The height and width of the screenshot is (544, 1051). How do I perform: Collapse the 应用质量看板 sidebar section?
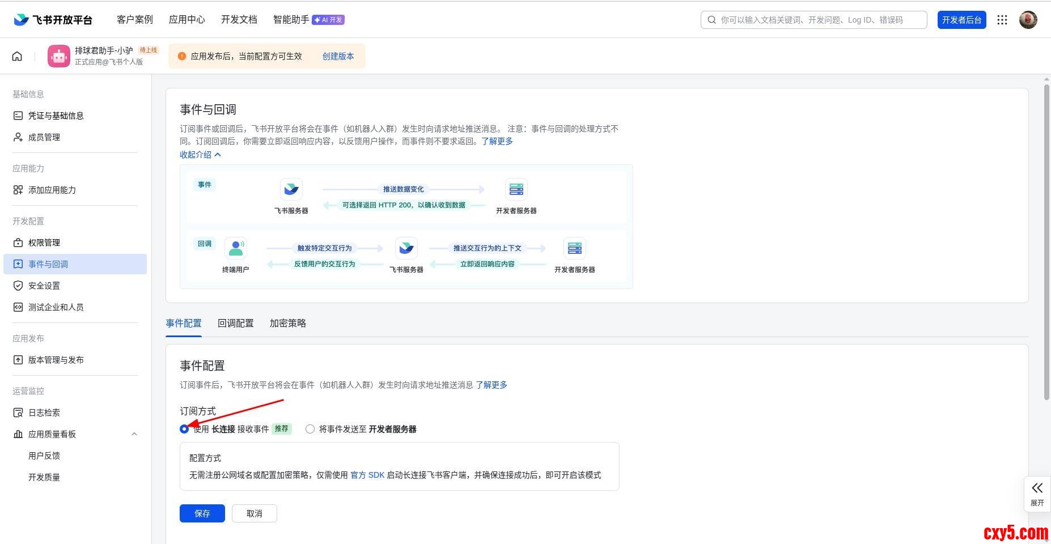(x=134, y=434)
